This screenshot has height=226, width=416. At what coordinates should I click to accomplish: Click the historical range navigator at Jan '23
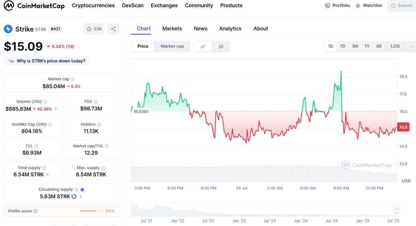[239, 209]
